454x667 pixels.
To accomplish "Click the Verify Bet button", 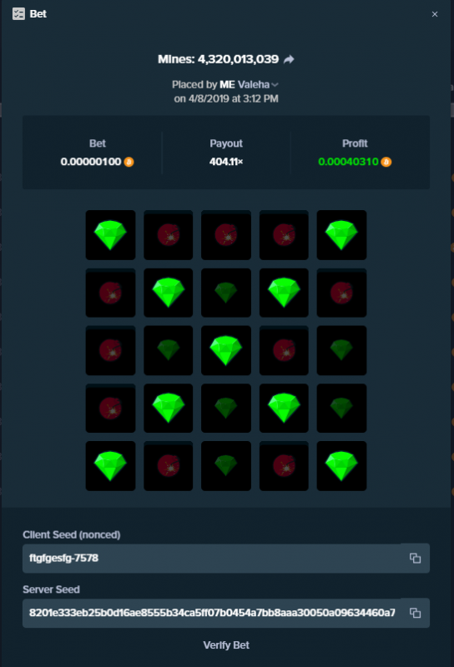I will click(x=226, y=644).
